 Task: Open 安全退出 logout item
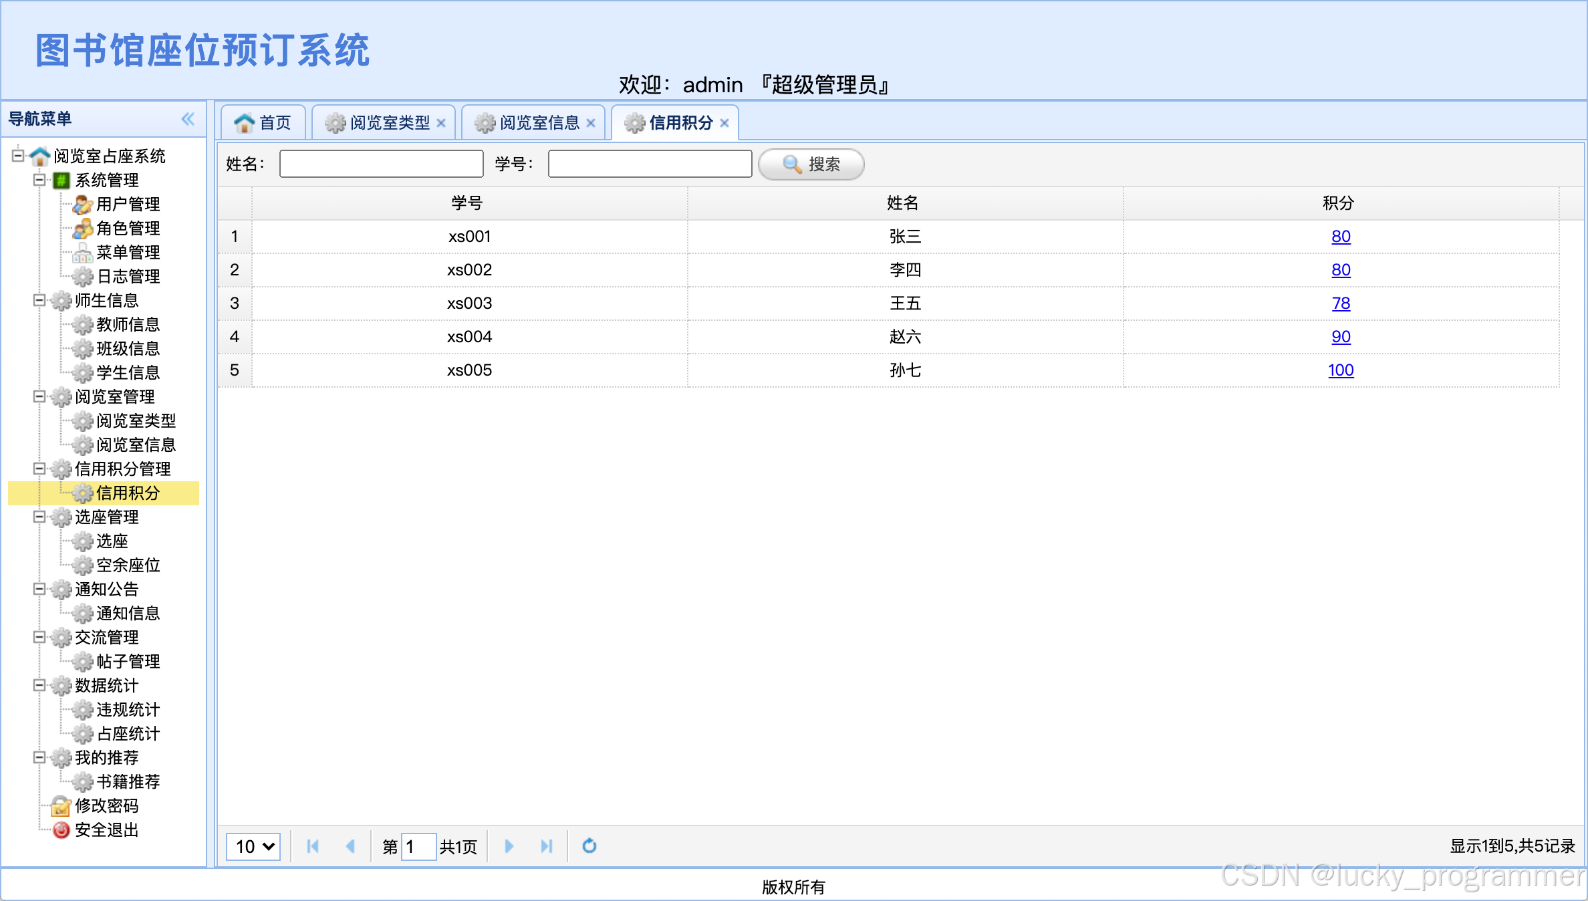[106, 830]
